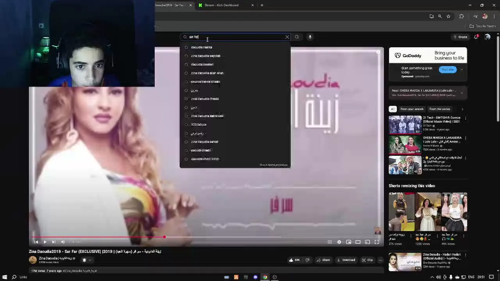This screenshot has height=281, width=500.
Task: Open the Chrome three-dot menu
Action: tap(493, 16)
